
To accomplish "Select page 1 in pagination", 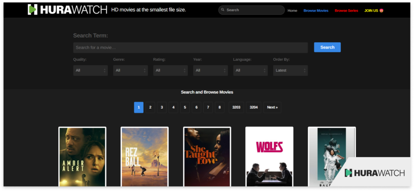I will point(139,107).
